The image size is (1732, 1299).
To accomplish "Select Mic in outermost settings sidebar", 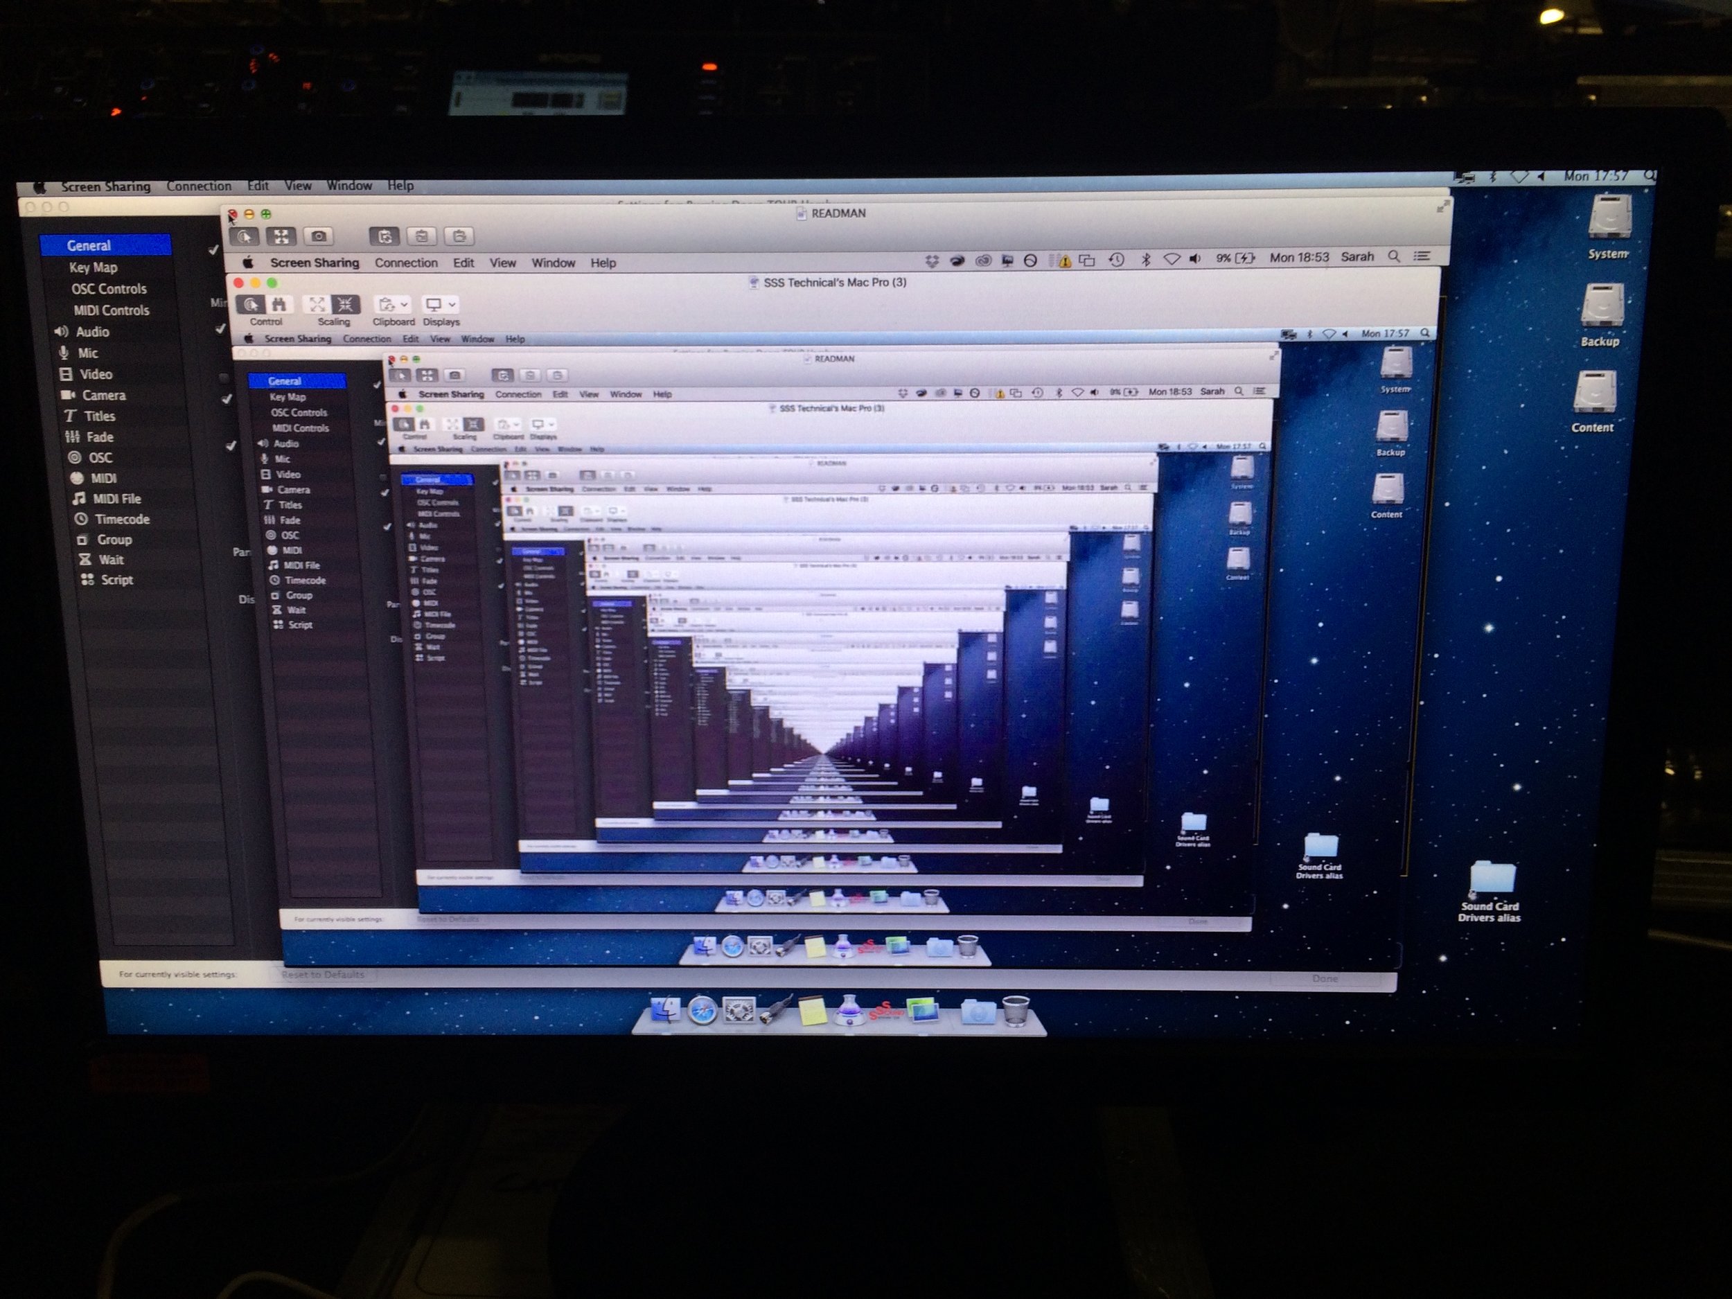I will tap(88, 353).
